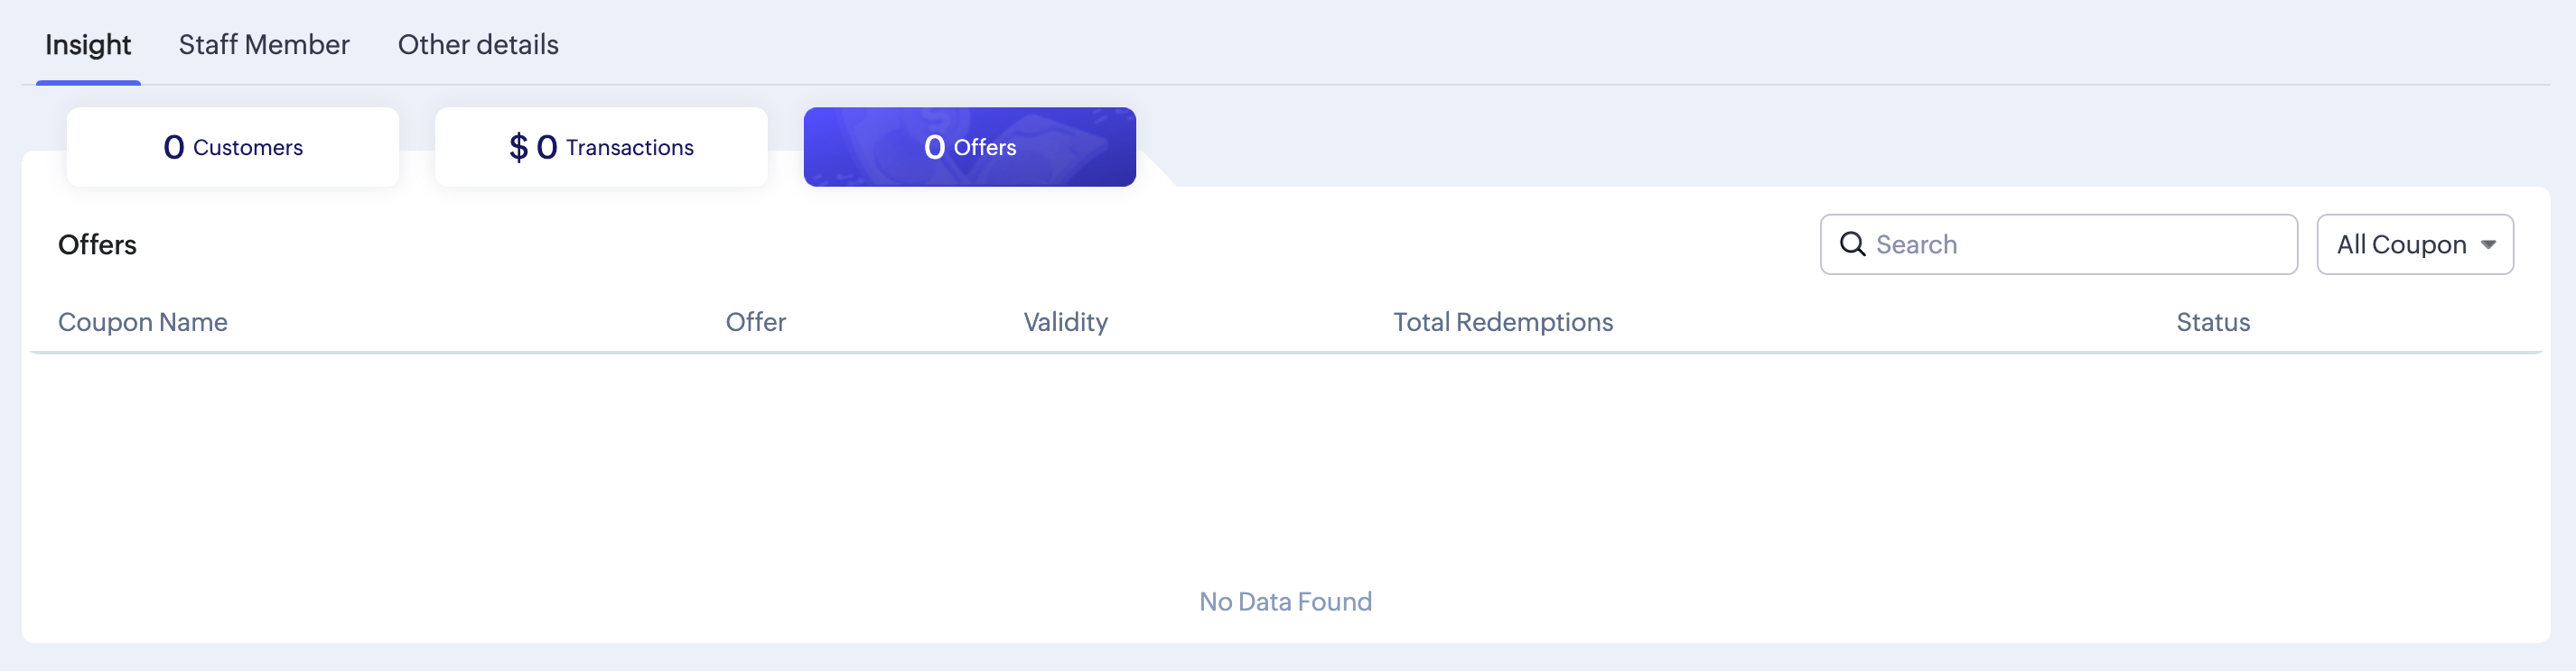Click the Coupon Name column header
This screenshot has height=671, width=2576.
click(143, 323)
